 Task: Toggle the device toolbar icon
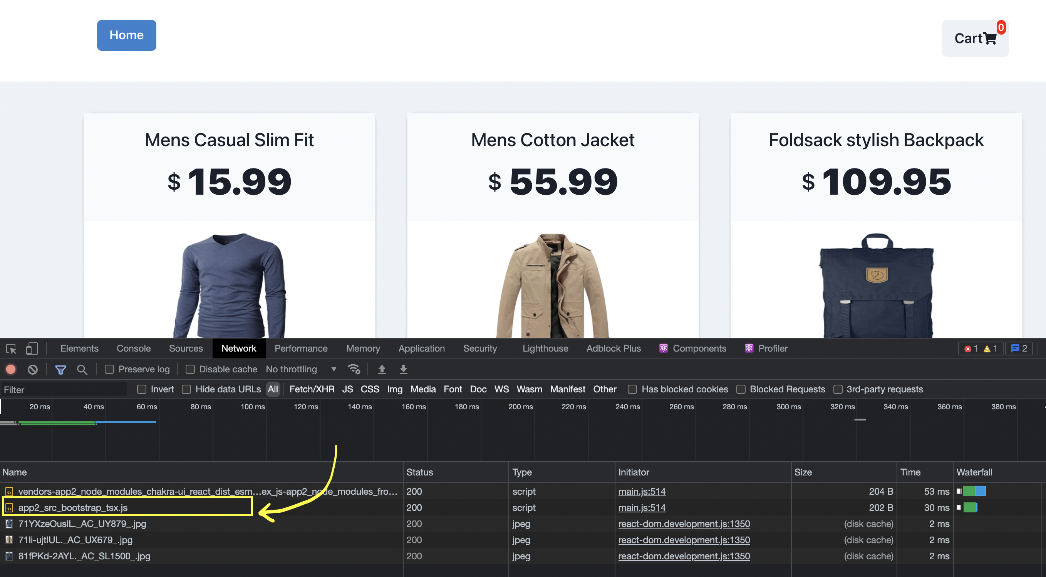[x=32, y=349]
